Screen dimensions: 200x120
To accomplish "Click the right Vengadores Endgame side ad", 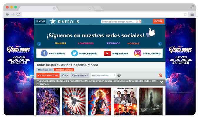I will tap(181, 67).
